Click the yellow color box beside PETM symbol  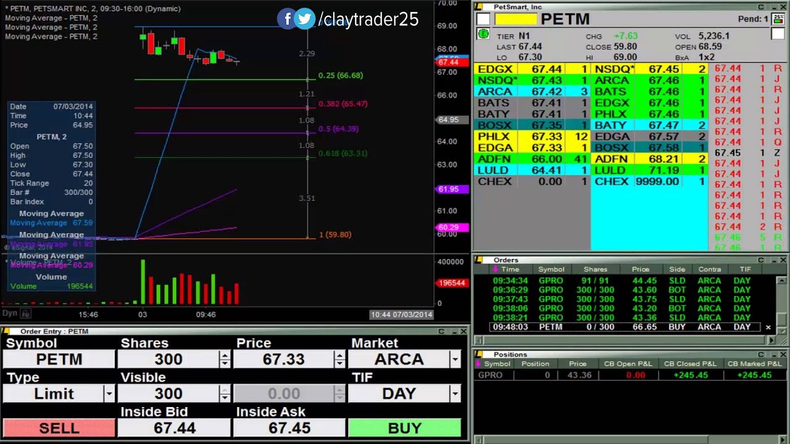tap(516, 19)
